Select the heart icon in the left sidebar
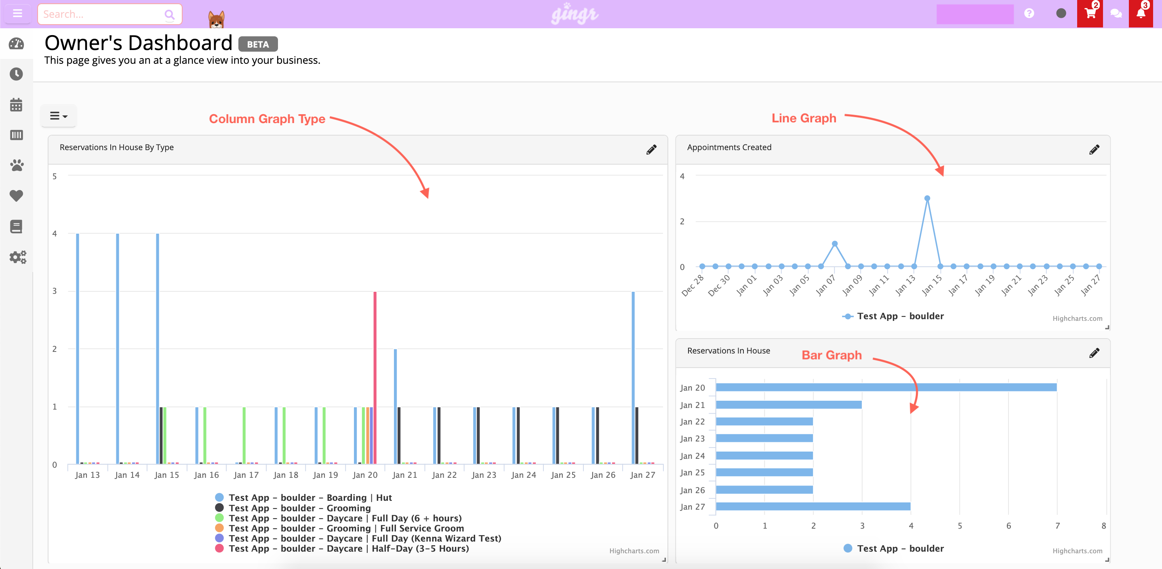This screenshot has height=569, width=1162. tap(17, 196)
